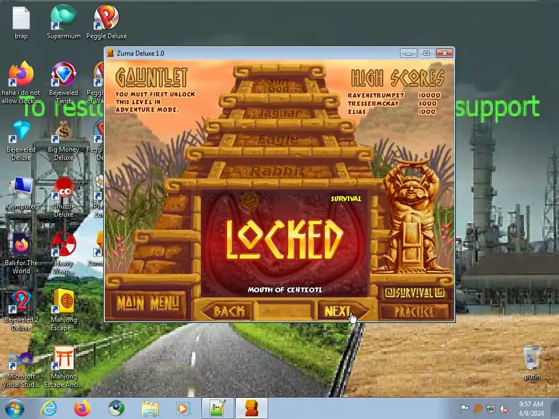
Task: Open Supermium desktop shortcut
Action: point(63,22)
